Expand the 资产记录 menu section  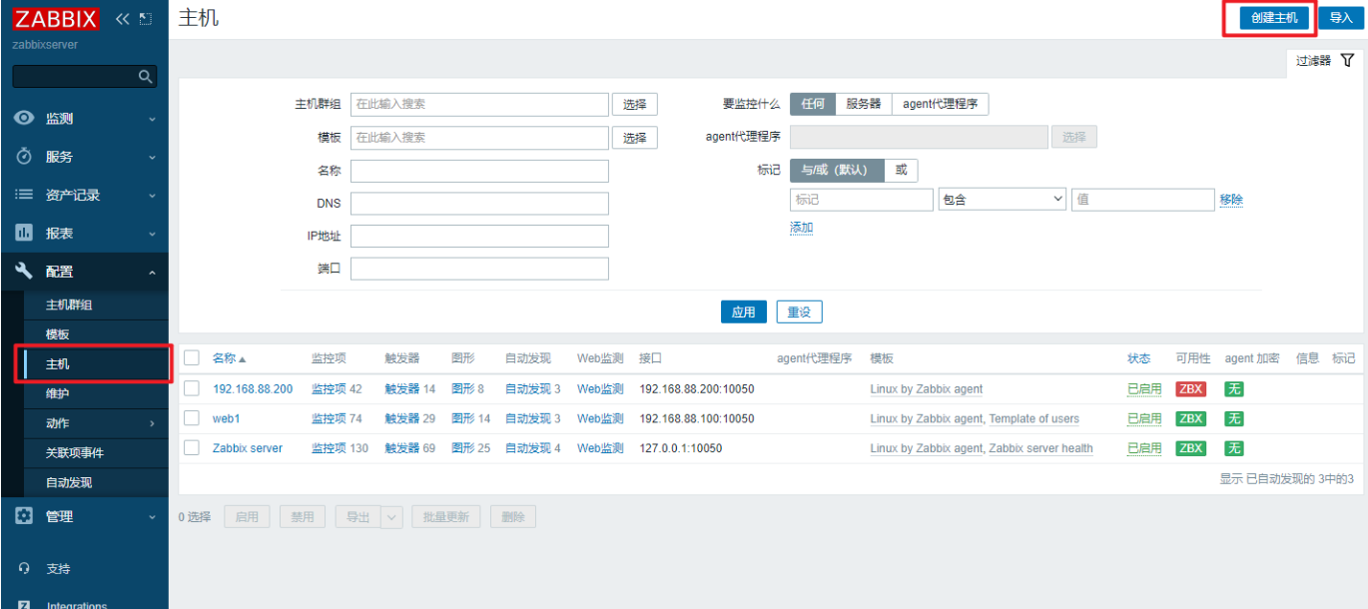point(153,196)
